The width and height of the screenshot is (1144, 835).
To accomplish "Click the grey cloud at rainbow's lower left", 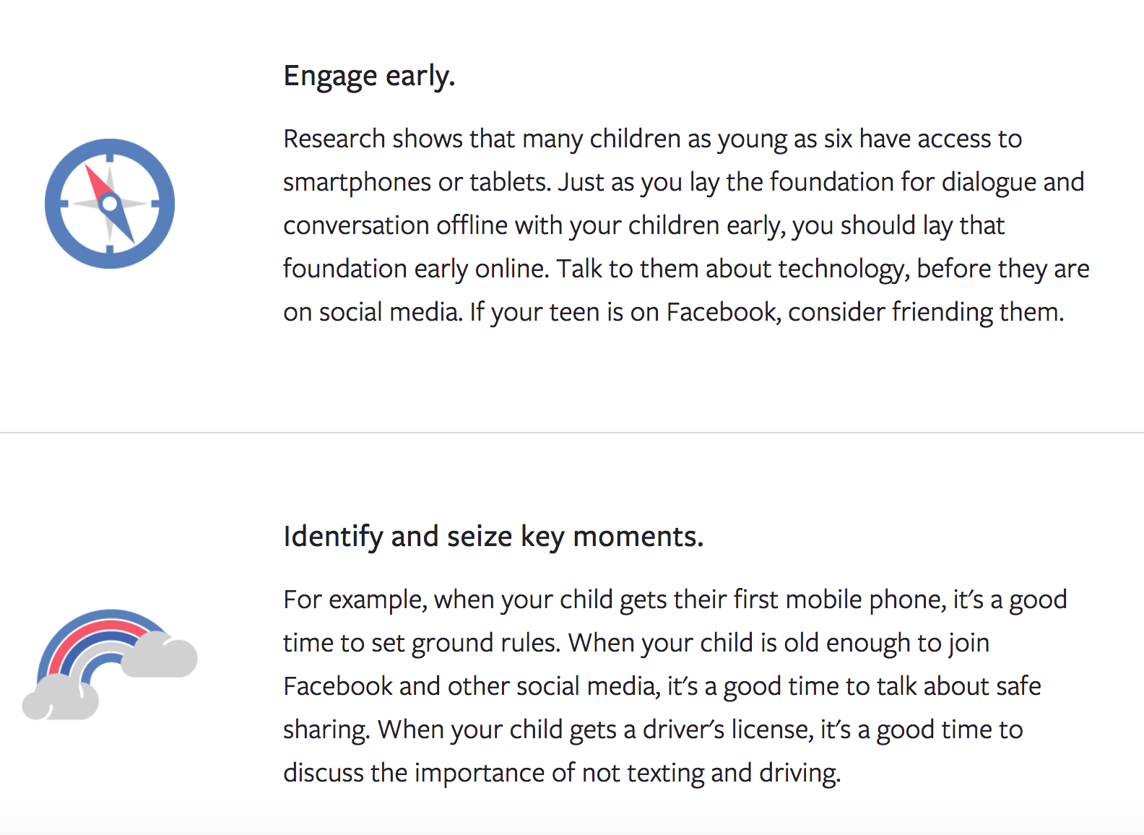I will pyautogui.click(x=61, y=698).
